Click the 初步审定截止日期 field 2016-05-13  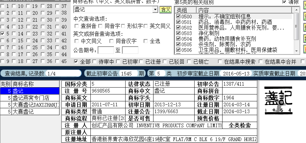(236, 73)
